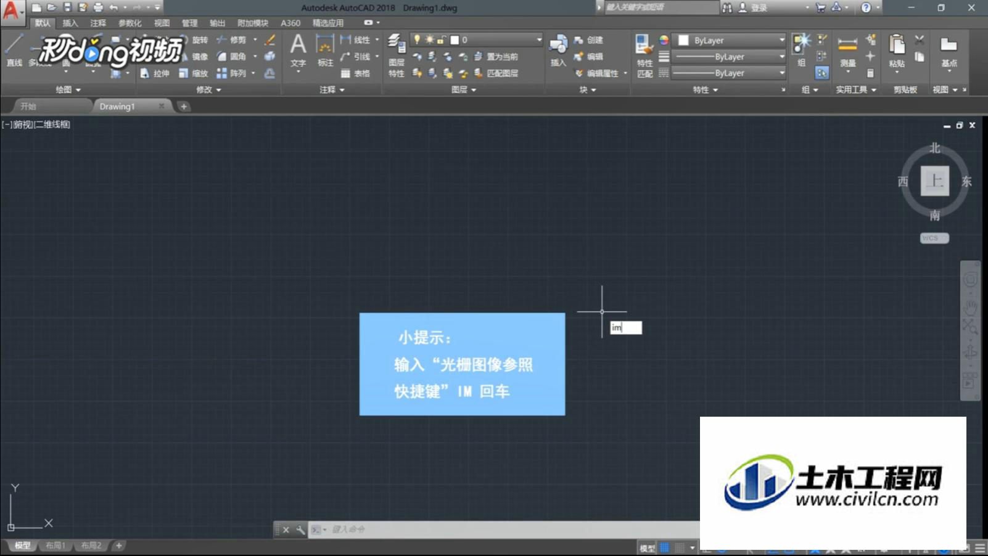Expand the Block (块) panel

coord(588,89)
